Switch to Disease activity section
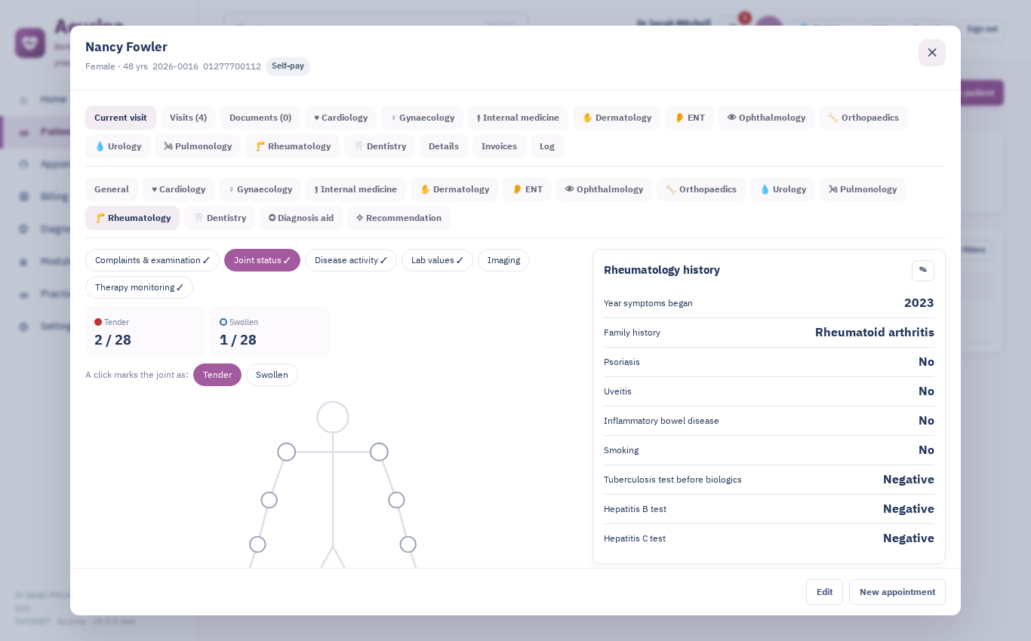 [351, 260]
